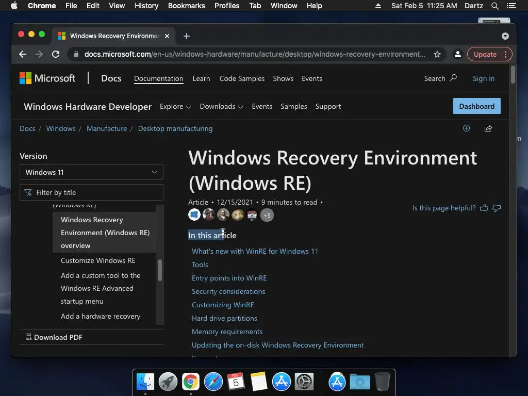Jump to Hard drive partitions
The image size is (528, 396).
click(x=225, y=318)
